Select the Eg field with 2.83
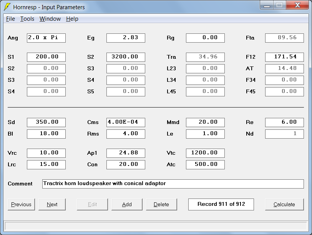Screen dimensions: 312x235 pyautogui.click(x=126, y=38)
